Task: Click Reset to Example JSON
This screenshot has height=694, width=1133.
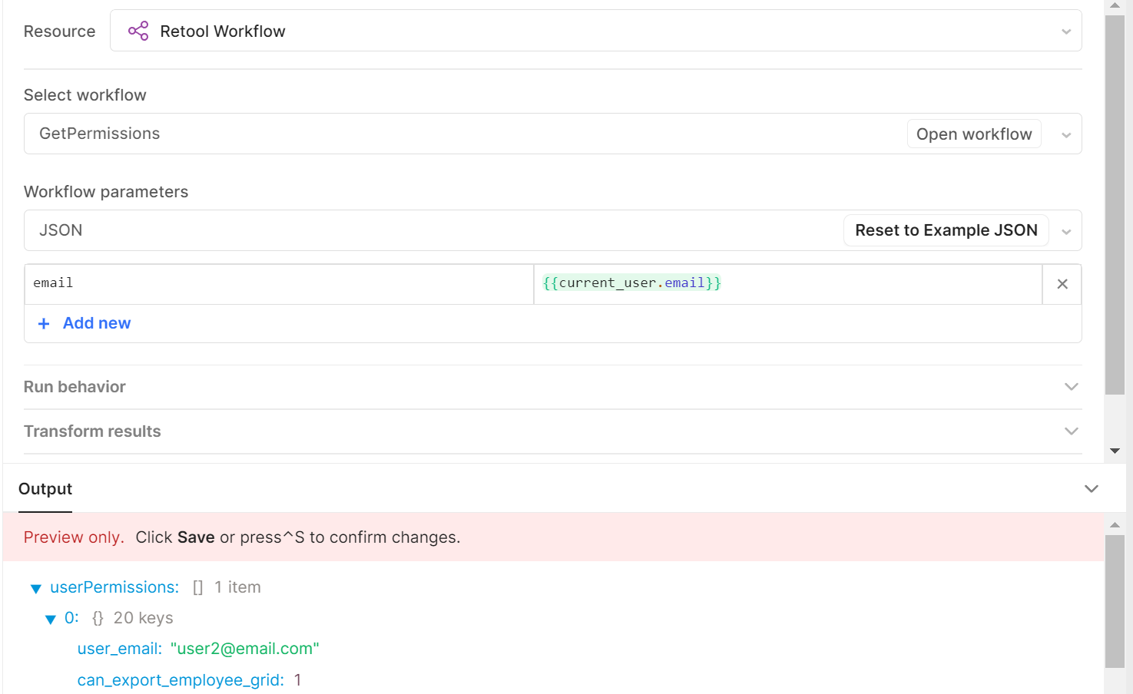Action: (946, 230)
